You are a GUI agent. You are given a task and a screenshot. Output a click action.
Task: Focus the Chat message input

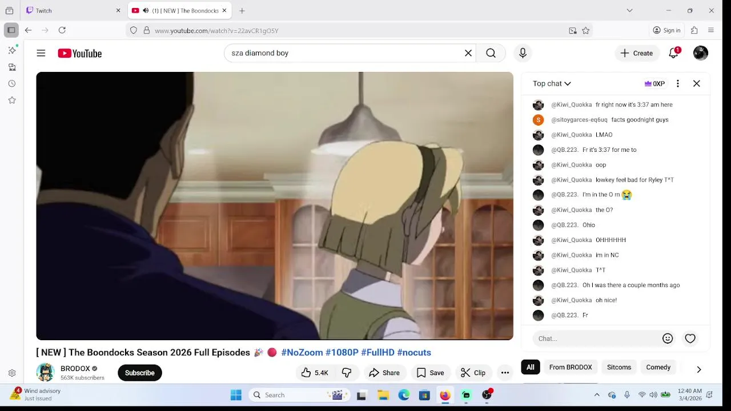(x=596, y=339)
